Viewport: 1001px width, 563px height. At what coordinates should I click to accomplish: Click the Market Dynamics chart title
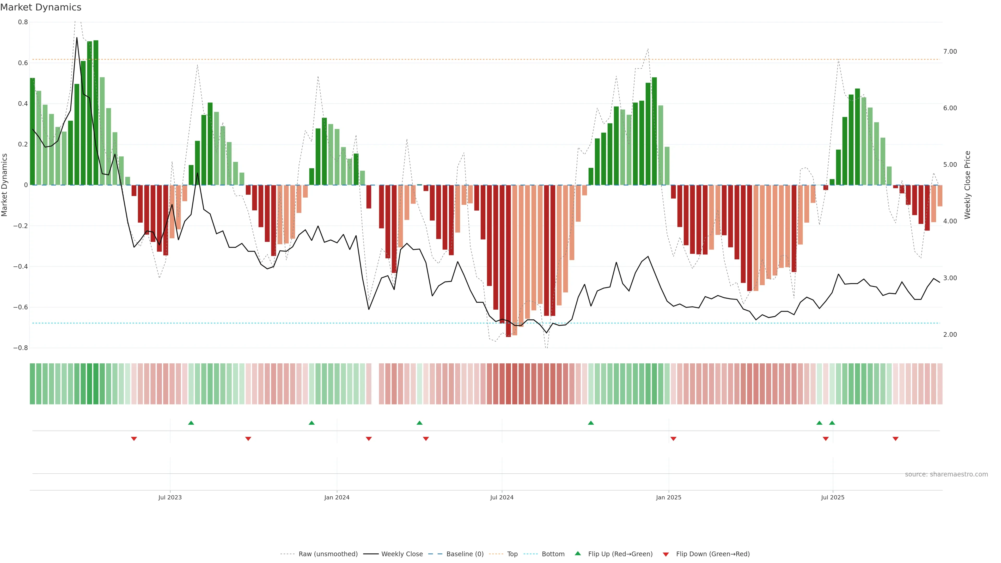pos(41,7)
